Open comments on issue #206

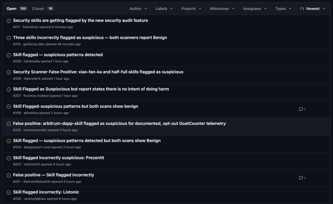pyautogui.click(x=302, y=109)
